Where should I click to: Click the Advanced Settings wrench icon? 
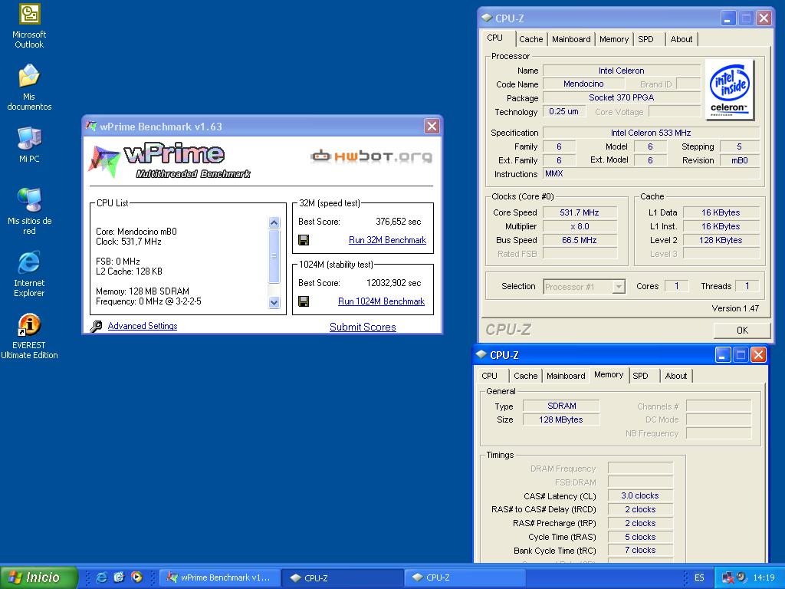click(x=96, y=327)
